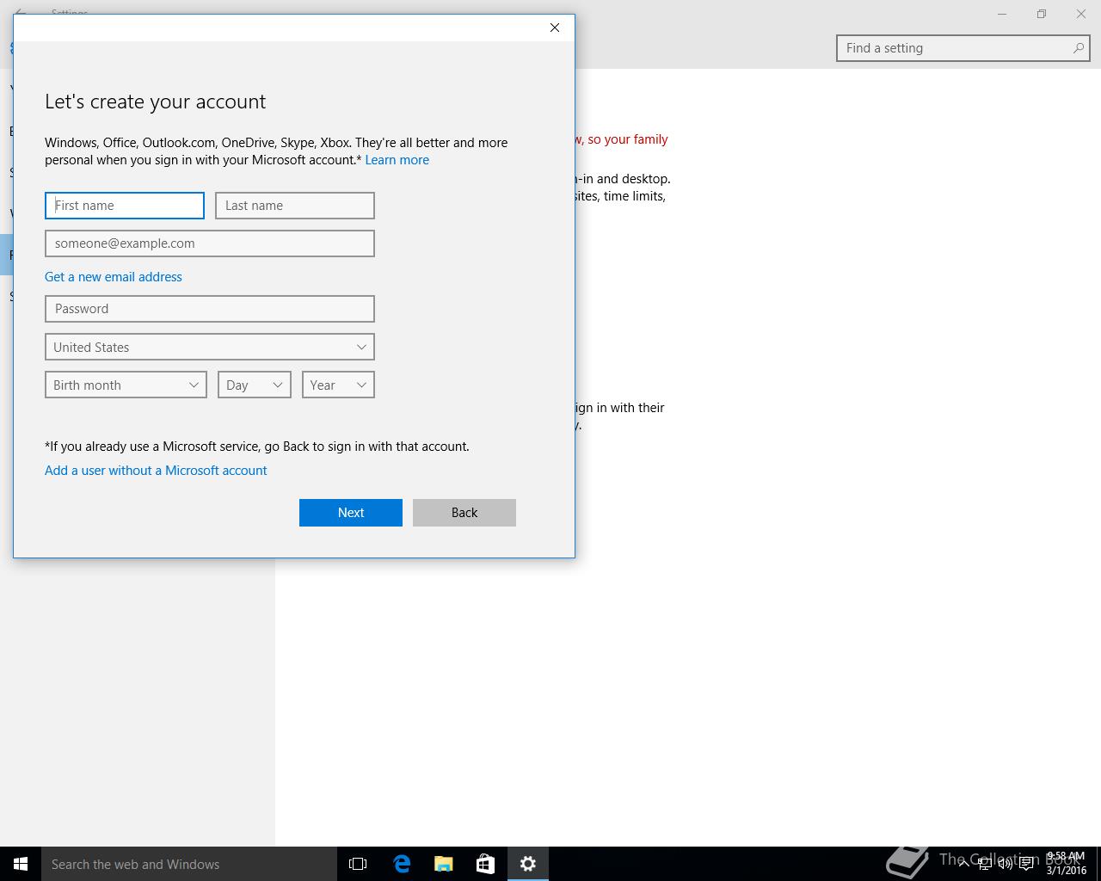This screenshot has height=881, width=1101.
Task: Click Search the web and Windows box
Action: point(189,864)
